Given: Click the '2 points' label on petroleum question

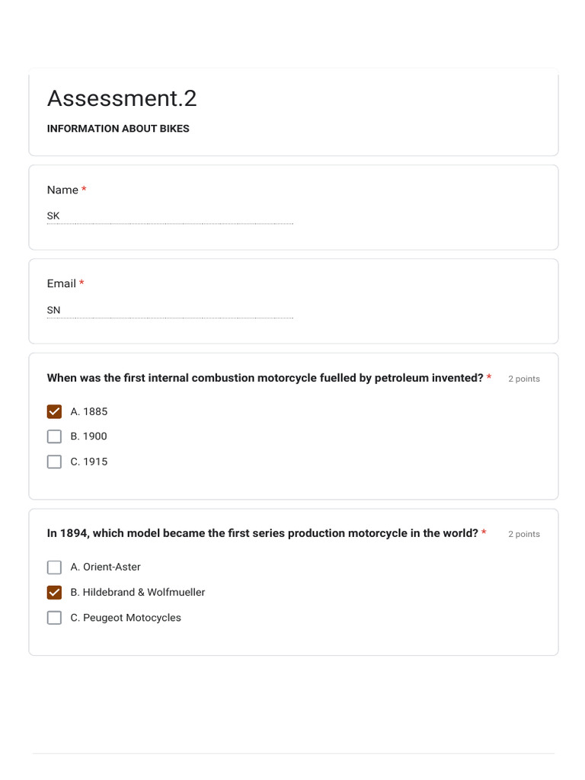Looking at the screenshot, I should tap(524, 379).
